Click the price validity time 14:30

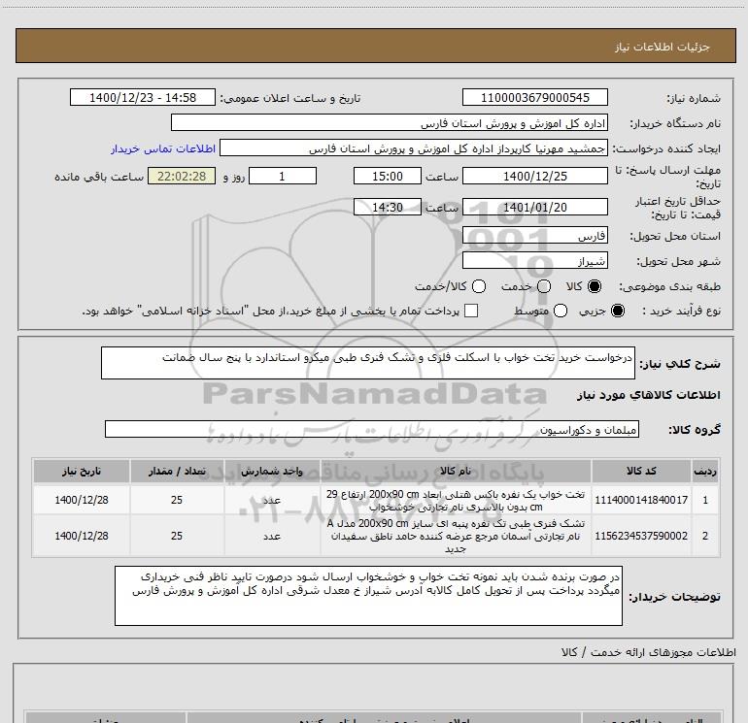click(388, 208)
